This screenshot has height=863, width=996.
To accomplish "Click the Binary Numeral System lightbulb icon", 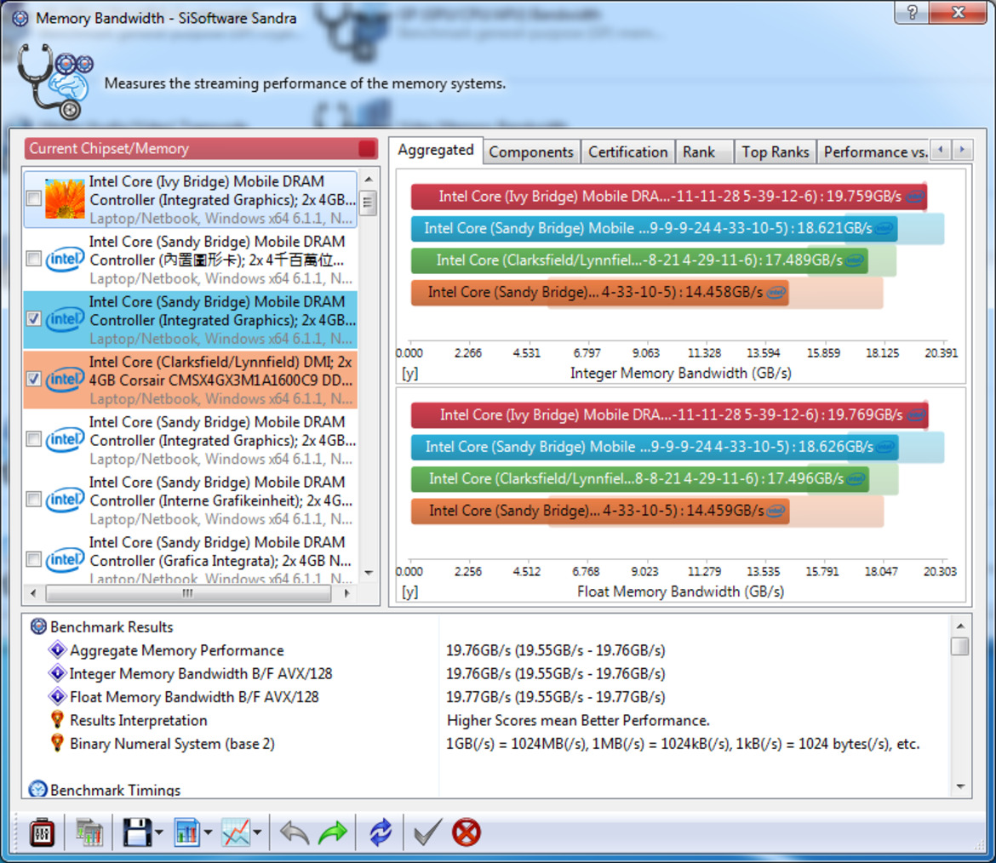I will pos(57,743).
